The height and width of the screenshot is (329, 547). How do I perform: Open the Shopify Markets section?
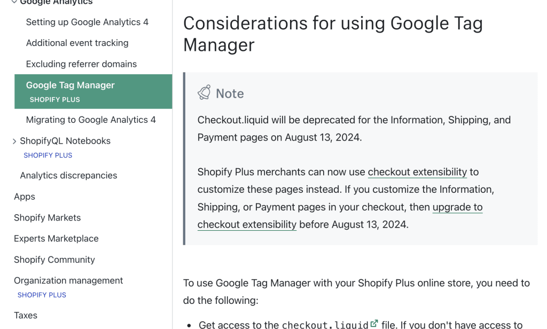47,218
